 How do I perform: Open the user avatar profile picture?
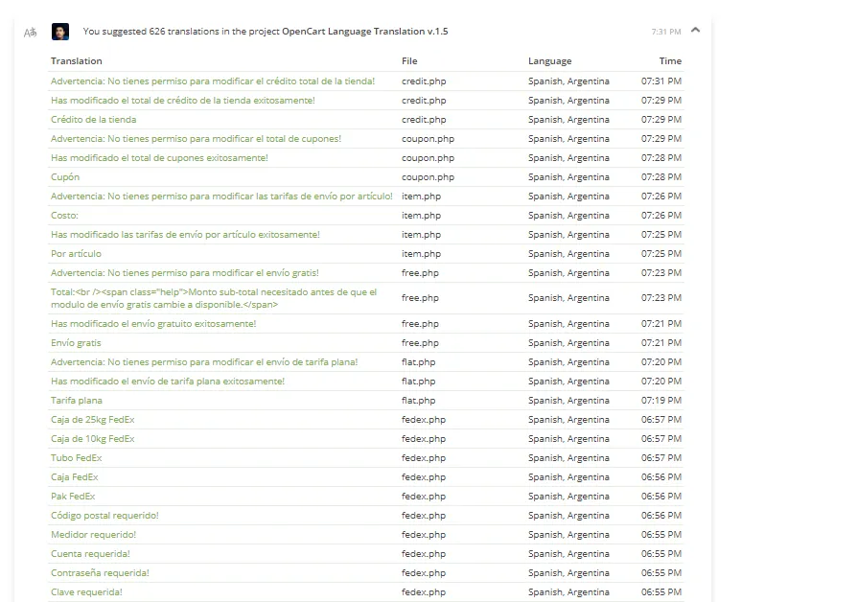click(60, 32)
